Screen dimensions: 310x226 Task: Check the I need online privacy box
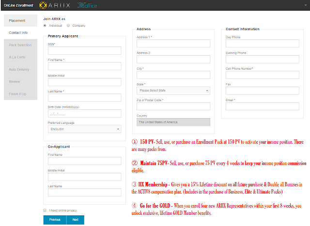(x=45, y=210)
